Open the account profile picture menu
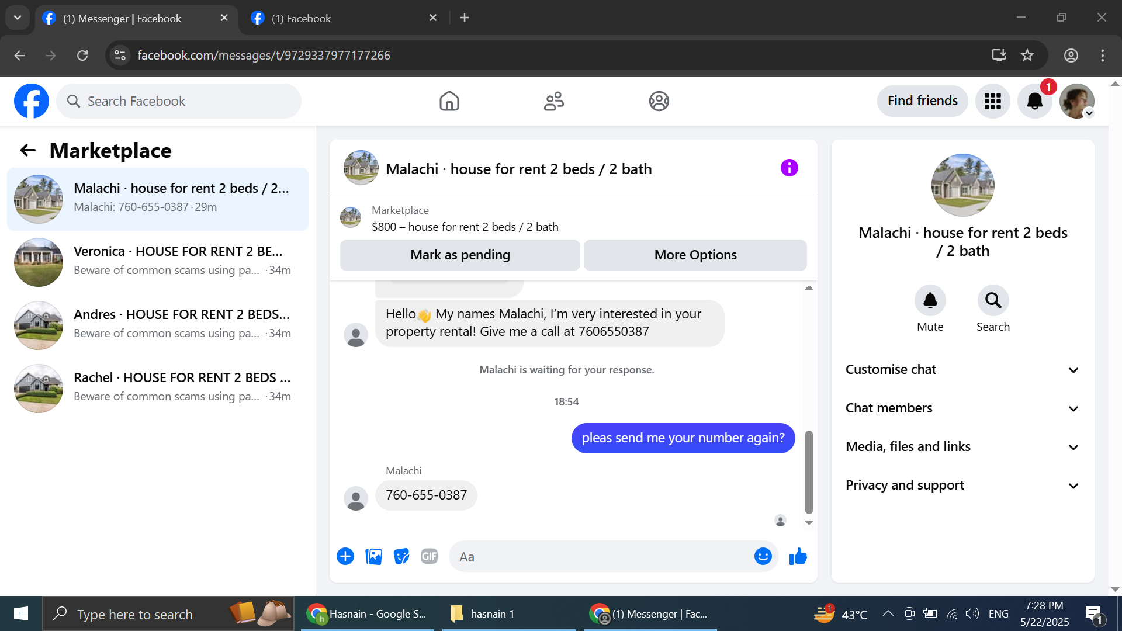The image size is (1122, 631). [x=1076, y=101]
